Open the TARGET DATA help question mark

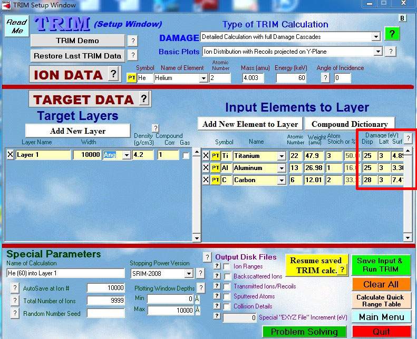tap(143, 98)
